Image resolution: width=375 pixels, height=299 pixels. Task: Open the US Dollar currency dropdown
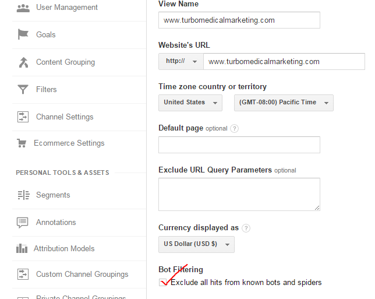[x=196, y=244]
